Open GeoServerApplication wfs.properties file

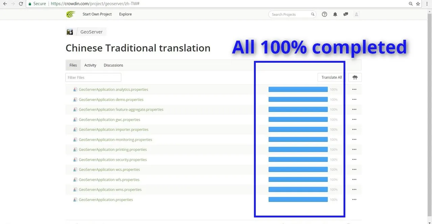pyautogui.click(x=109, y=179)
